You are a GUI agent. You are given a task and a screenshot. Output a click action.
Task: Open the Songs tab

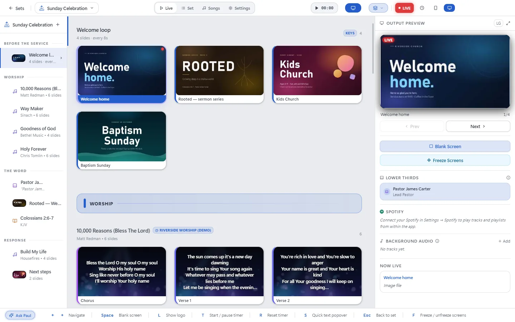[211, 8]
